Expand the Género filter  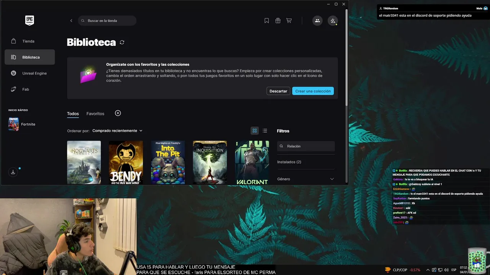pos(306,179)
